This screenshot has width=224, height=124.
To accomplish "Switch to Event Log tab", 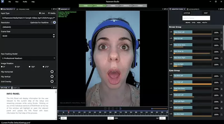I will 15,88.
